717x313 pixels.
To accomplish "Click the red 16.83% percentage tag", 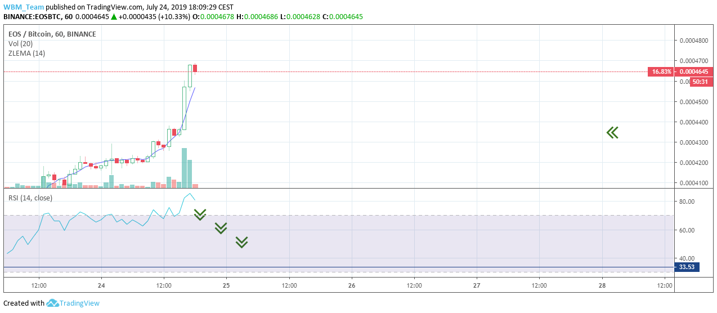I will [x=661, y=71].
